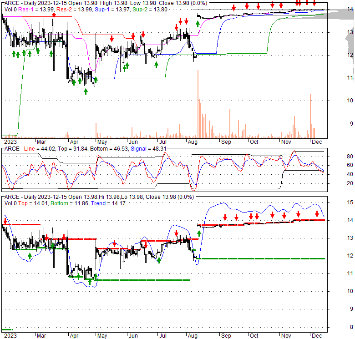Select the Signal = 48.31 oscillator legend

click(x=148, y=149)
